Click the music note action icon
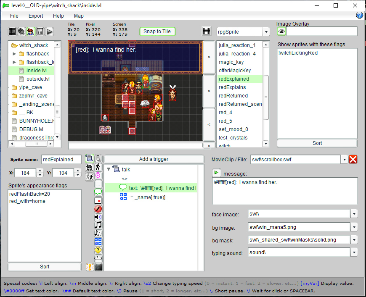 (98, 225)
